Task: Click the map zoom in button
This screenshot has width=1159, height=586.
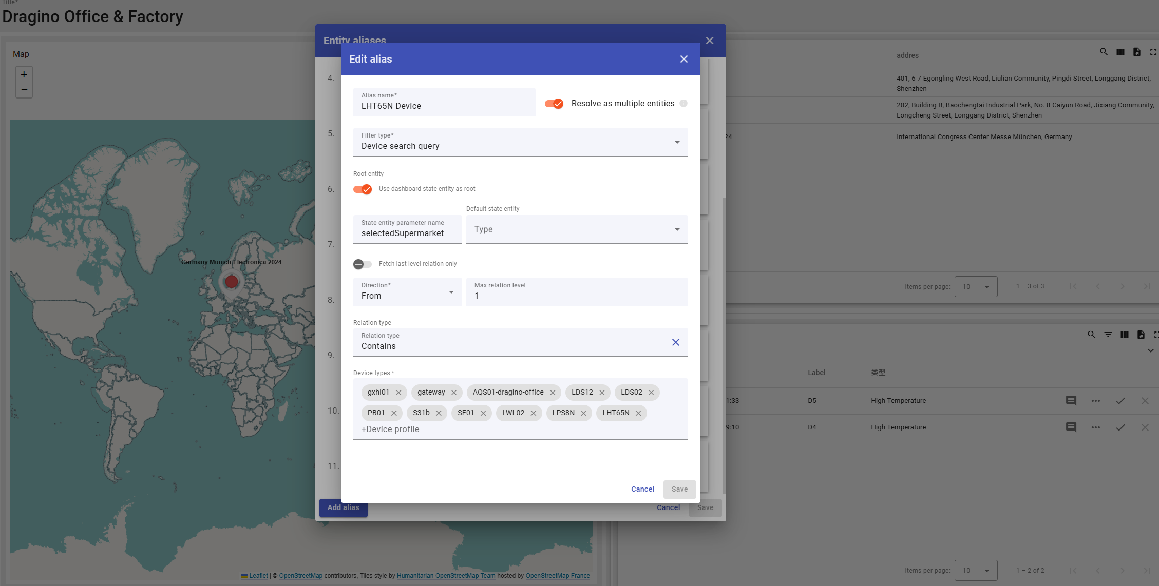Action: 24,74
